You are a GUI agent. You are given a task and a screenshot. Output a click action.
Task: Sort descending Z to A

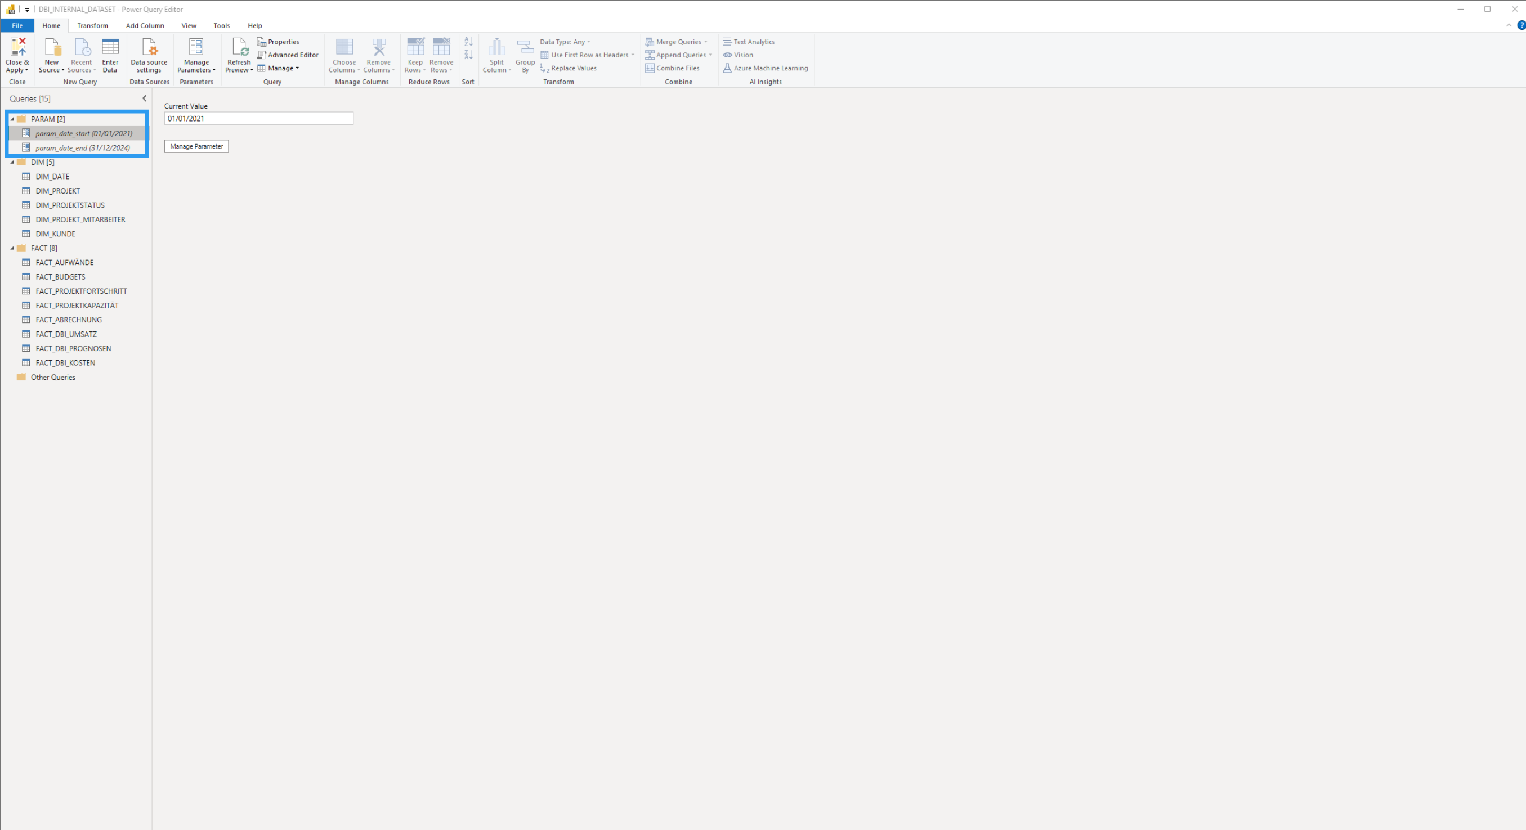(468, 55)
